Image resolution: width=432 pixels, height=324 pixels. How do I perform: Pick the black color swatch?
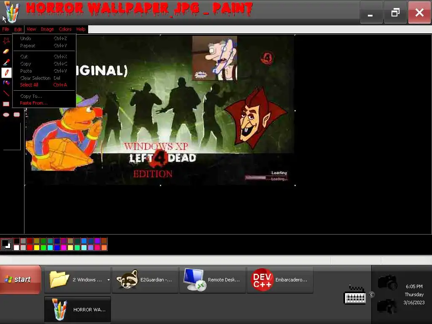tap(16, 241)
